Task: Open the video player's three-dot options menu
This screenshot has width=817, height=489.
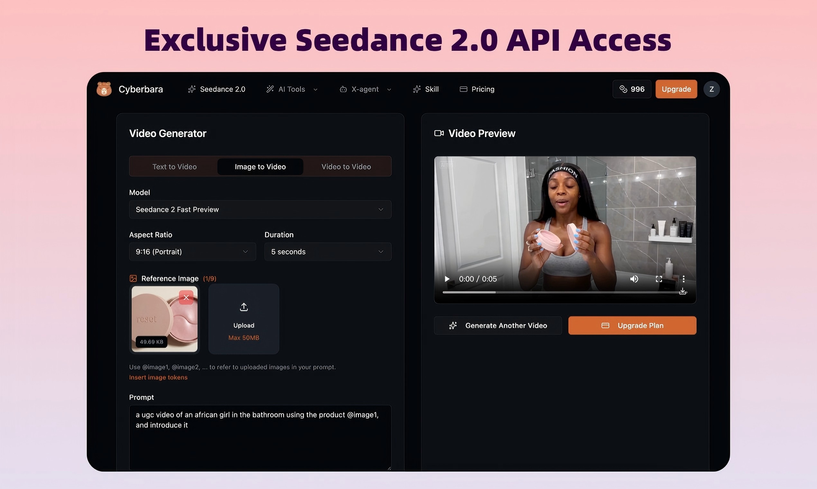Action: tap(684, 279)
